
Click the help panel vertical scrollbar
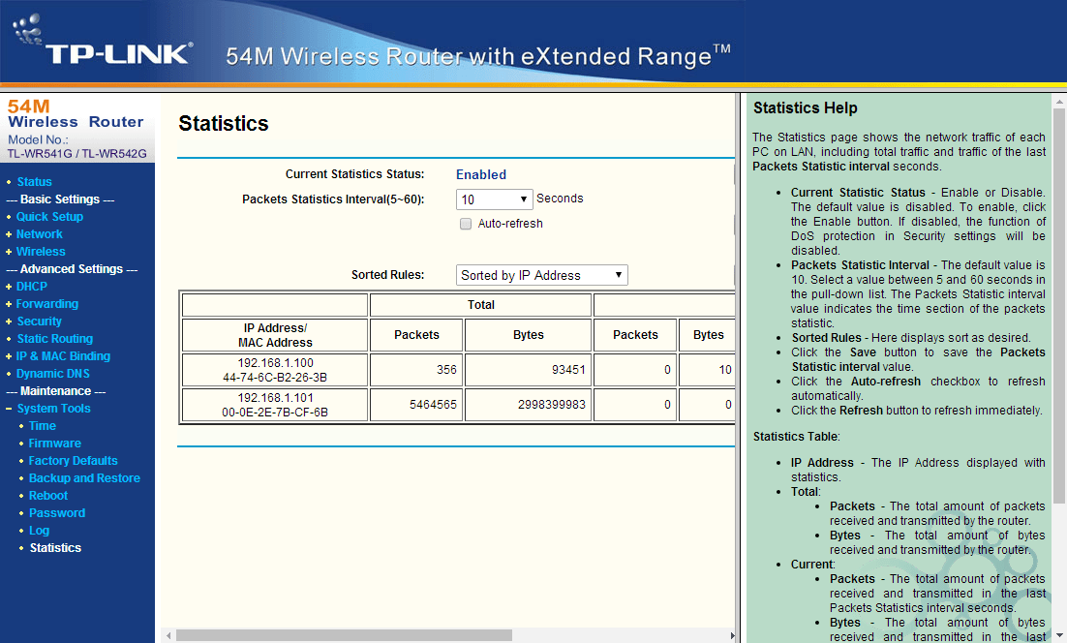coord(1058,291)
